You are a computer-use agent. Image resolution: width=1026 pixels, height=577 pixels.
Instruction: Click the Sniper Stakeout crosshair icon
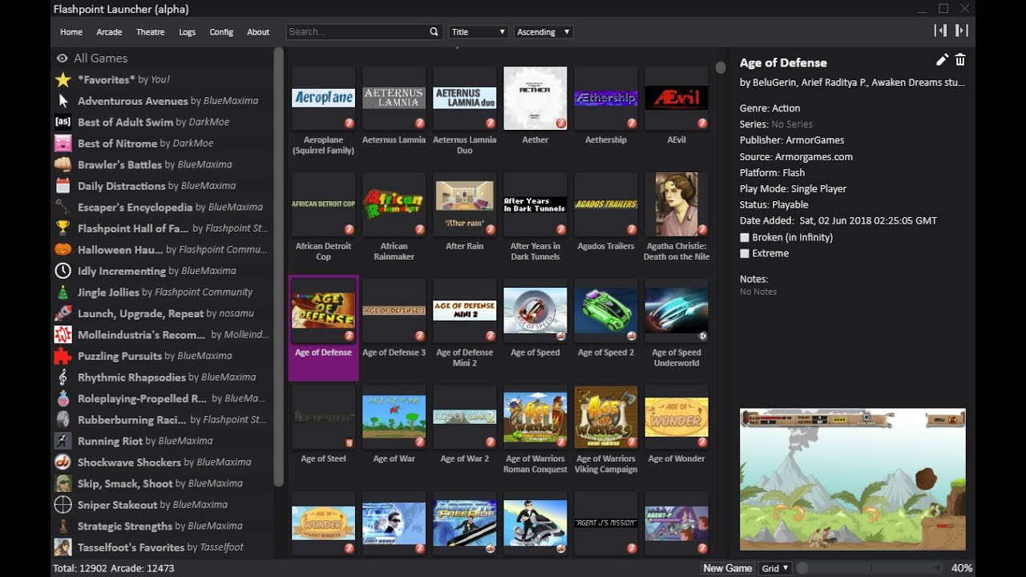pos(63,505)
